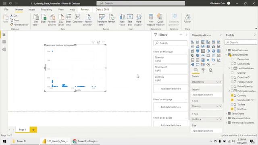Open the Format ribbon tab
This screenshot has height=145, width=258.
(x=85, y=10)
